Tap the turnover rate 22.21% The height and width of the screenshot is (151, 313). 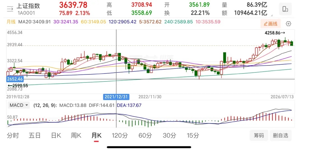(x=200, y=13)
